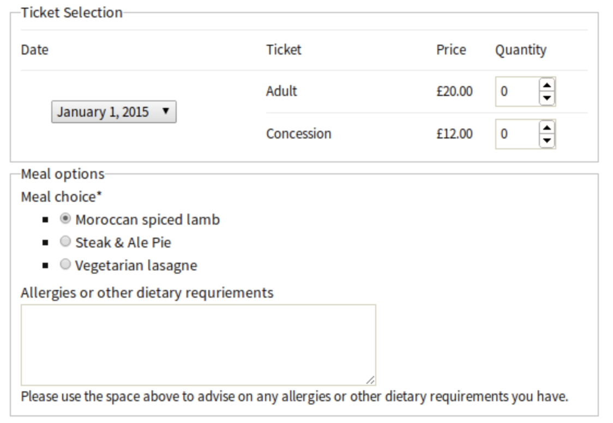Increase the Concession ticket quantity

547,128
